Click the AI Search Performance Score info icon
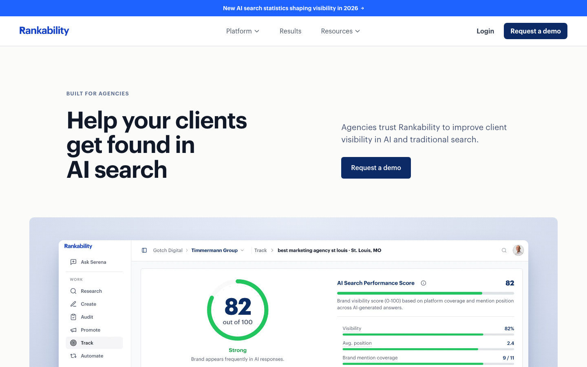Viewport: 587px width, 367px height. click(424, 283)
